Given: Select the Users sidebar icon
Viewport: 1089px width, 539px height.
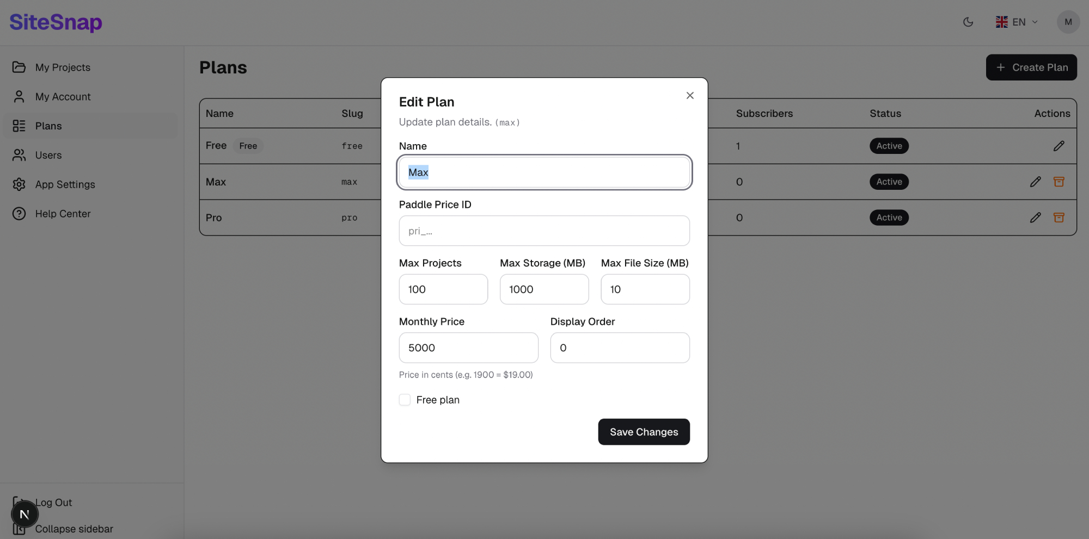Looking at the screenshot, I should click(19, 156).
